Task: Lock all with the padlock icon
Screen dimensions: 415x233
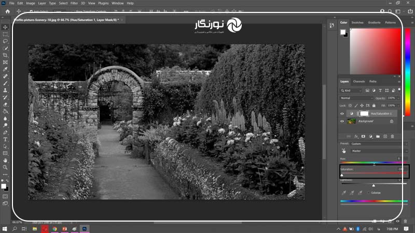Action: point(374,106)
